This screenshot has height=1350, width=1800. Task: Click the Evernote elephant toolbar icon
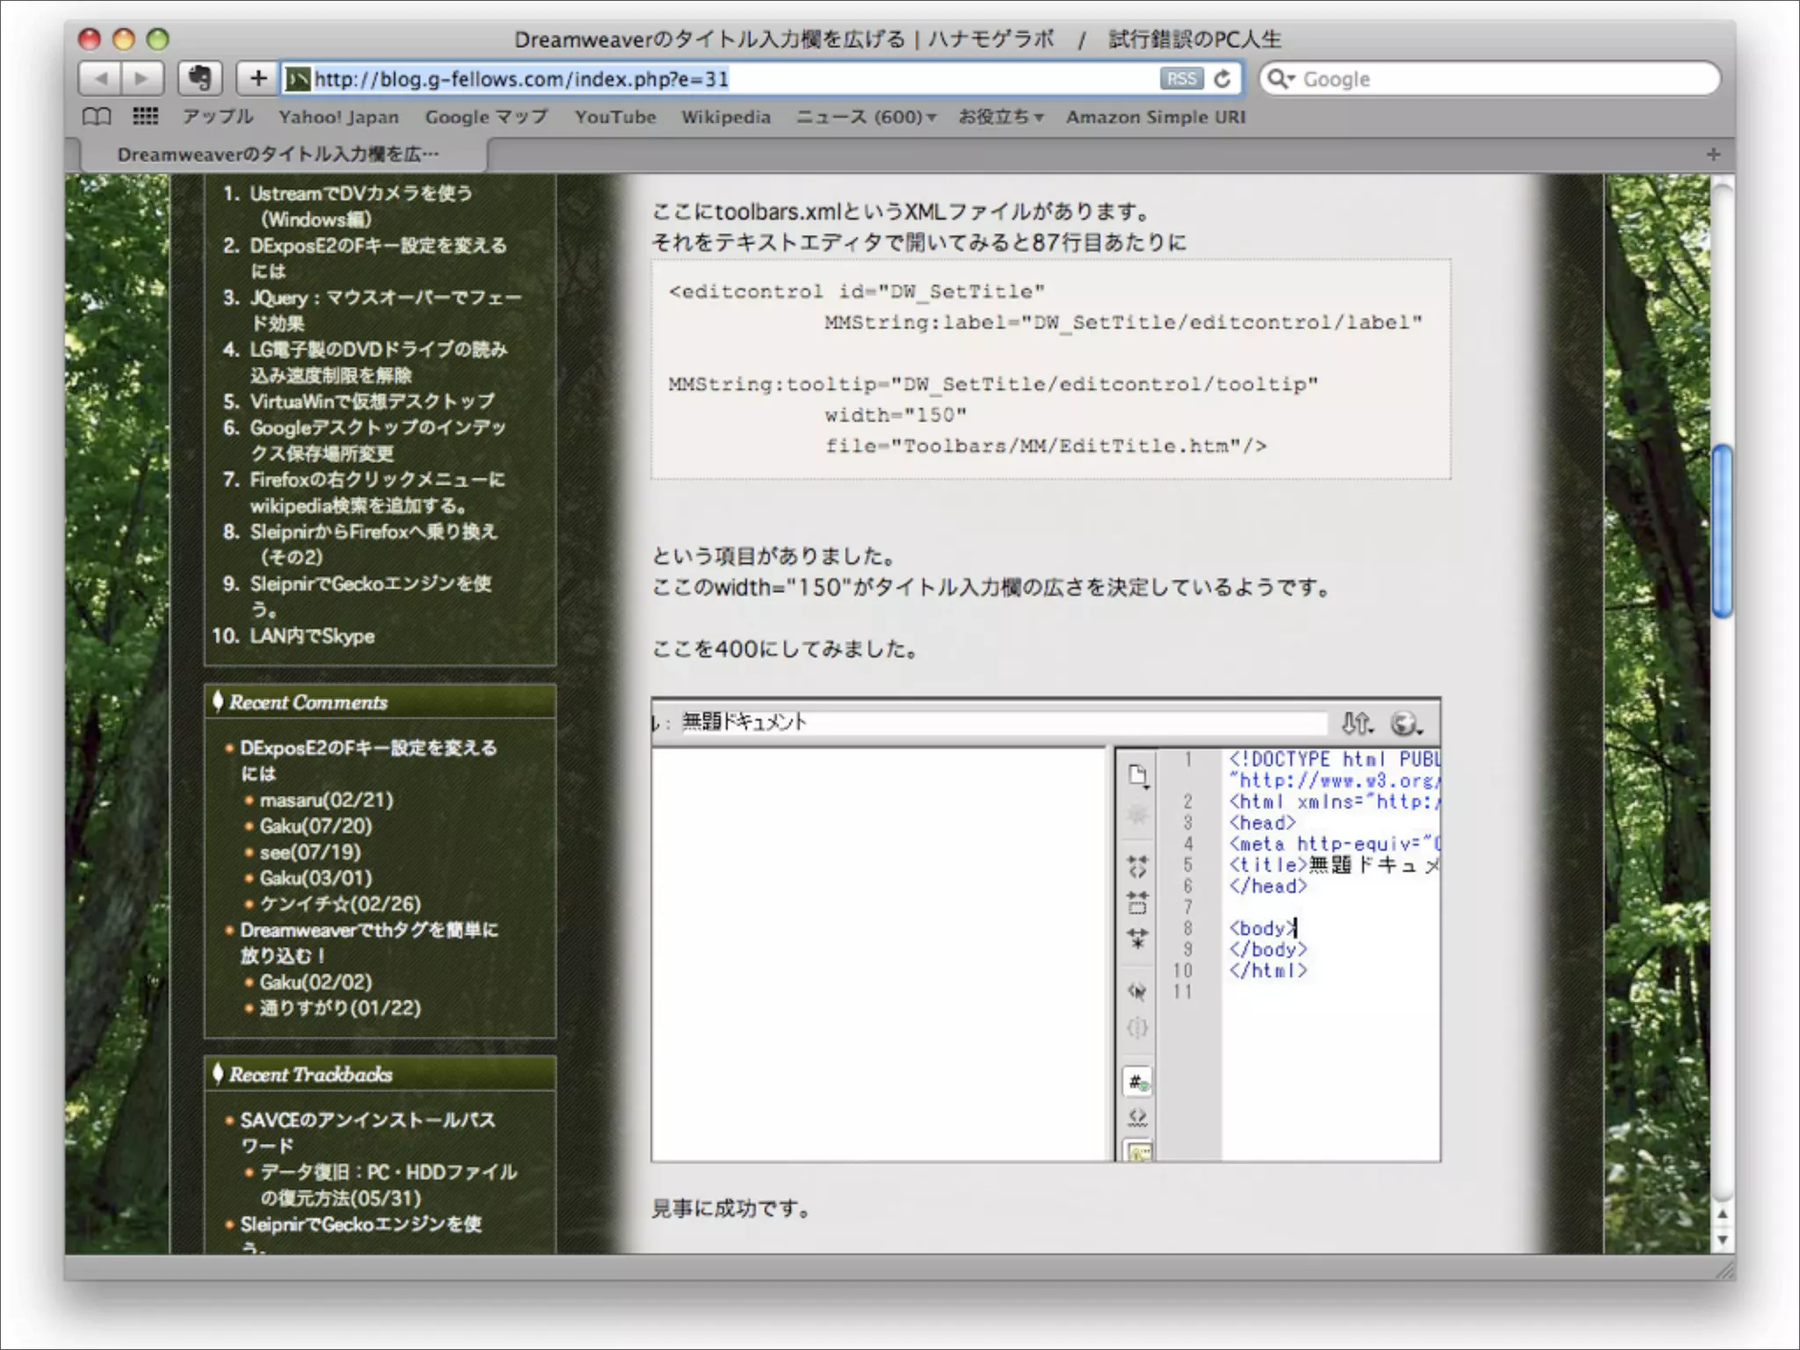click(x=200, y=79)
